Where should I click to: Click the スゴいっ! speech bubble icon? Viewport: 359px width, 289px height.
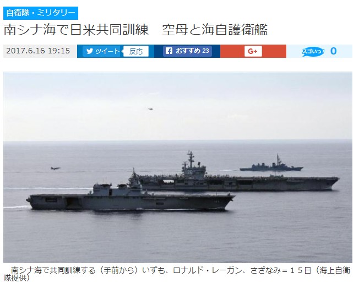pyautogui.click(x=313, y=52)
